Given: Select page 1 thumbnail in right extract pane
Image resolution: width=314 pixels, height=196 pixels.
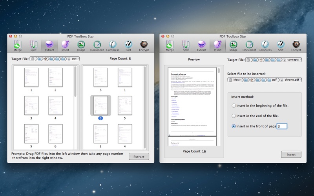Looking at the screenshot, I should [x=125, y=77].
